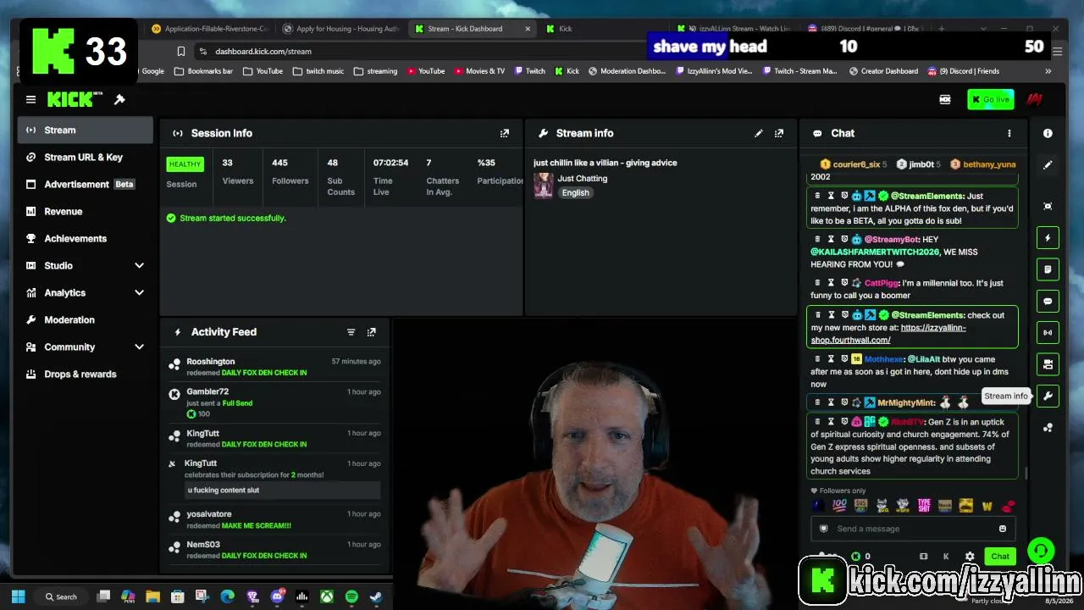Viewport: 1084px width, 610px height.
Task: Go to Drops & rewards
Action: tap(85, 374)
